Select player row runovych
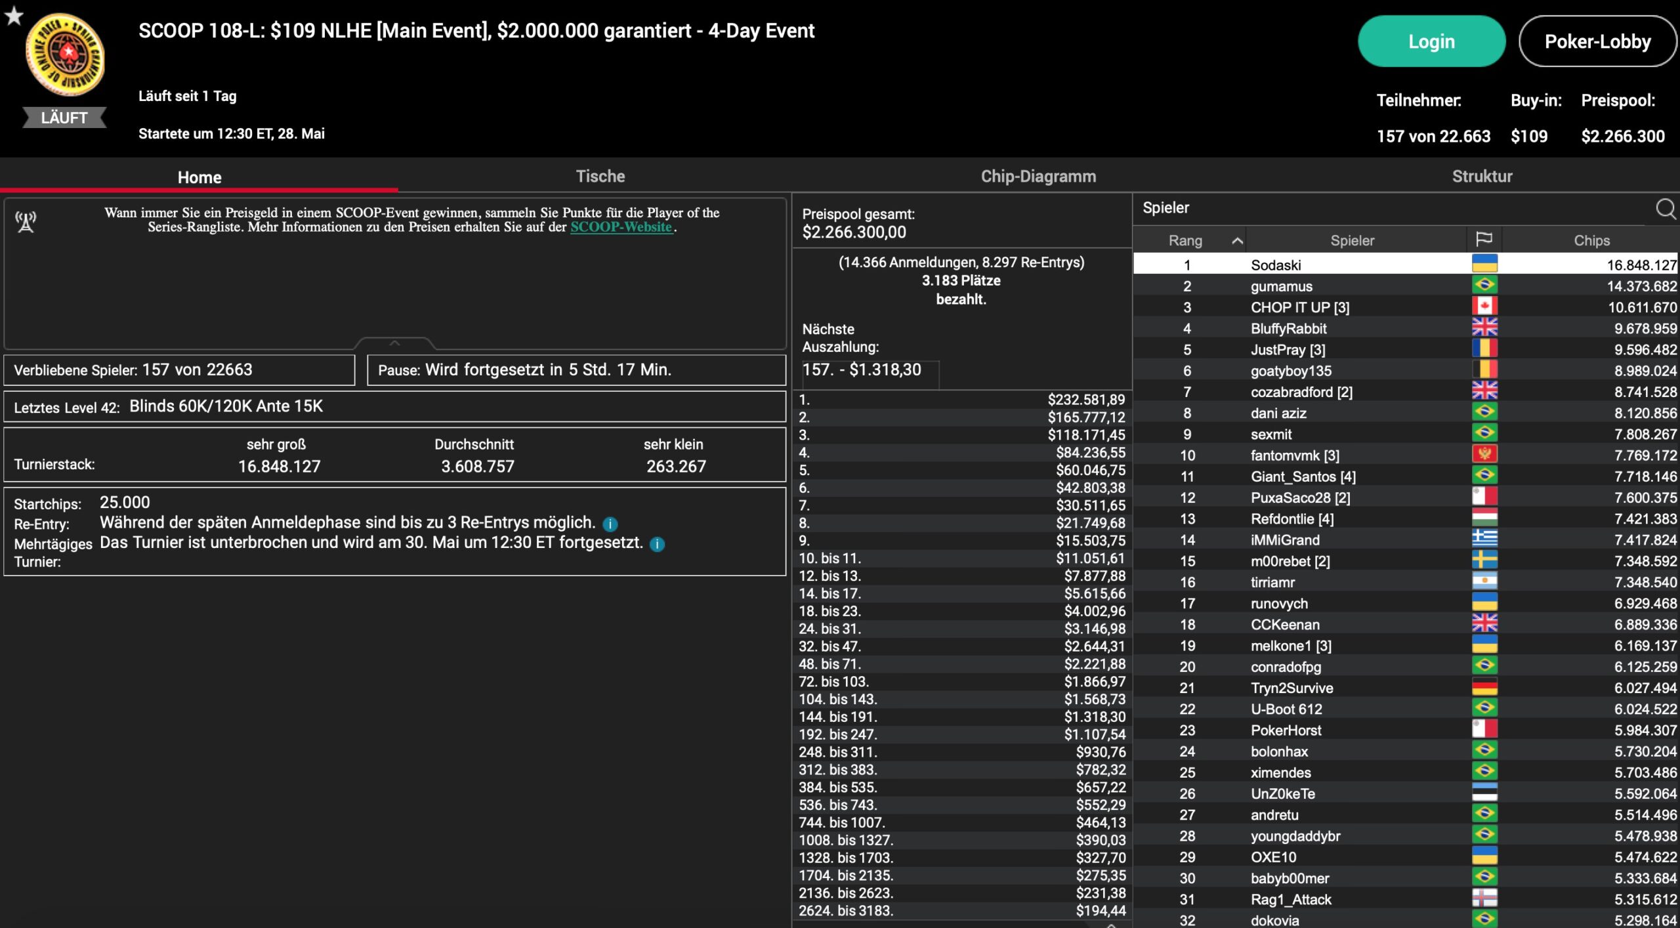1680x928 pixels. pos(1406,603)
